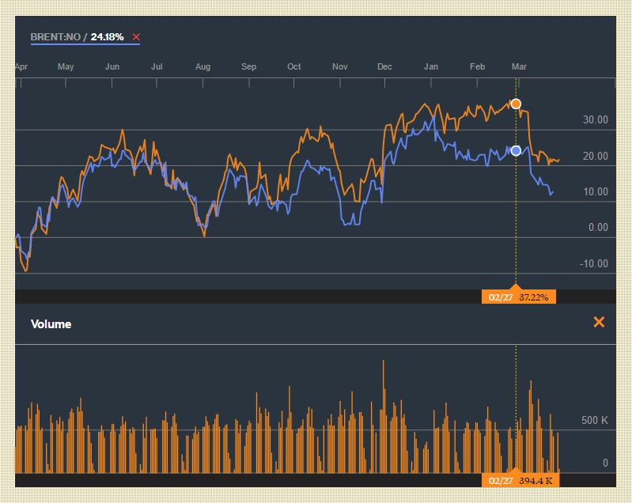This screenshot has width=632, height=503.
Task: Click the Feb label on timeline axis
Action: 477,66
